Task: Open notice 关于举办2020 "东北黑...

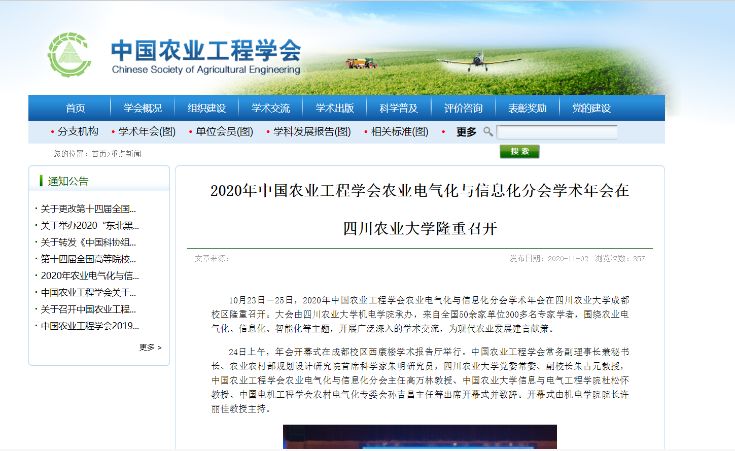Action: point(90,225)
